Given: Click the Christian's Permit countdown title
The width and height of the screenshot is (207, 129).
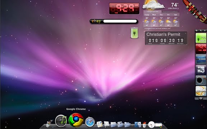Looking at the screenshot, I should pyautogui.click(x=163, y=34).
